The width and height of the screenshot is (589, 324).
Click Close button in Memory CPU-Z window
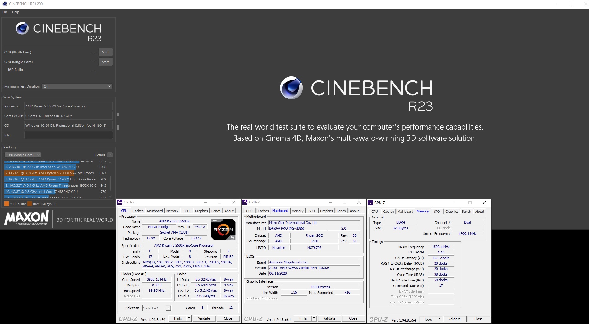478,319
